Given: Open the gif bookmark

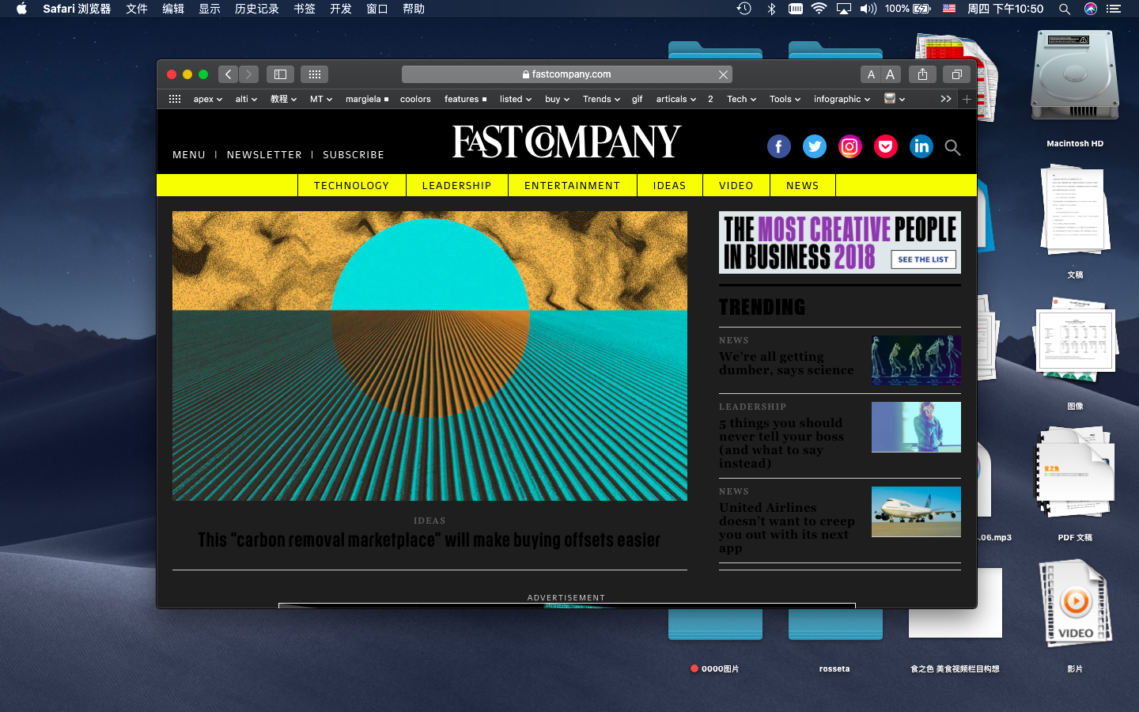Looking at the screenshot, I should point(637,99).
